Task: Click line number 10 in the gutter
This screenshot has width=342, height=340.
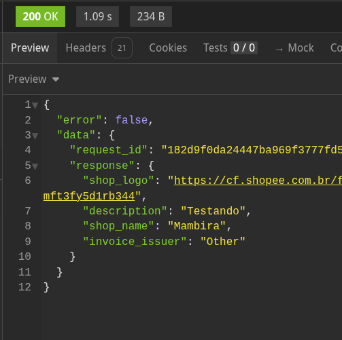Action: (24, 257)
